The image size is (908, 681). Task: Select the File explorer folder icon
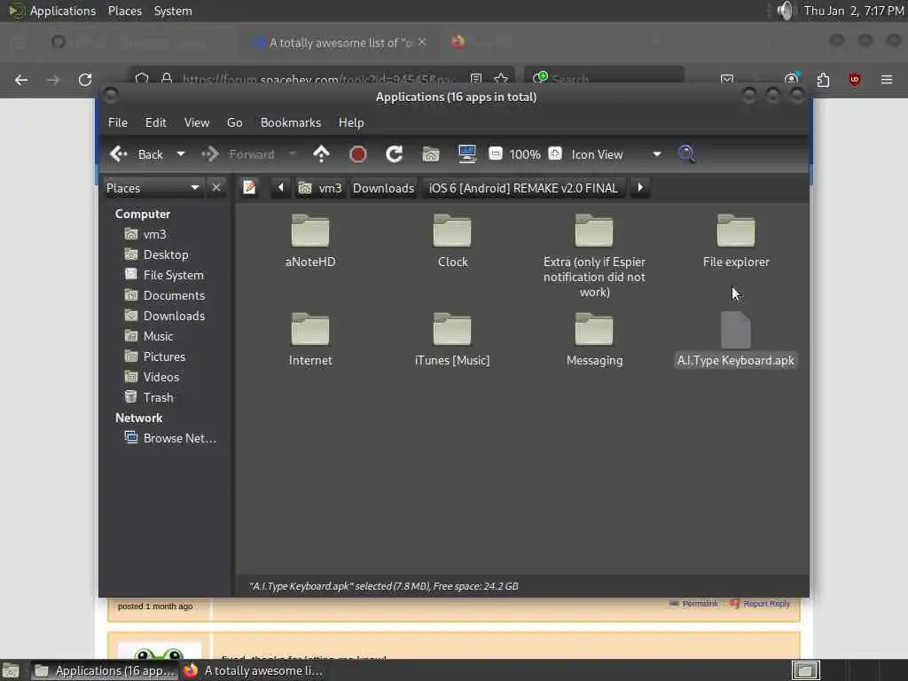pos(736,231)
